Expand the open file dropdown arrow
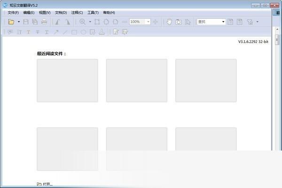282x188 pixels. tap(19, 22)
